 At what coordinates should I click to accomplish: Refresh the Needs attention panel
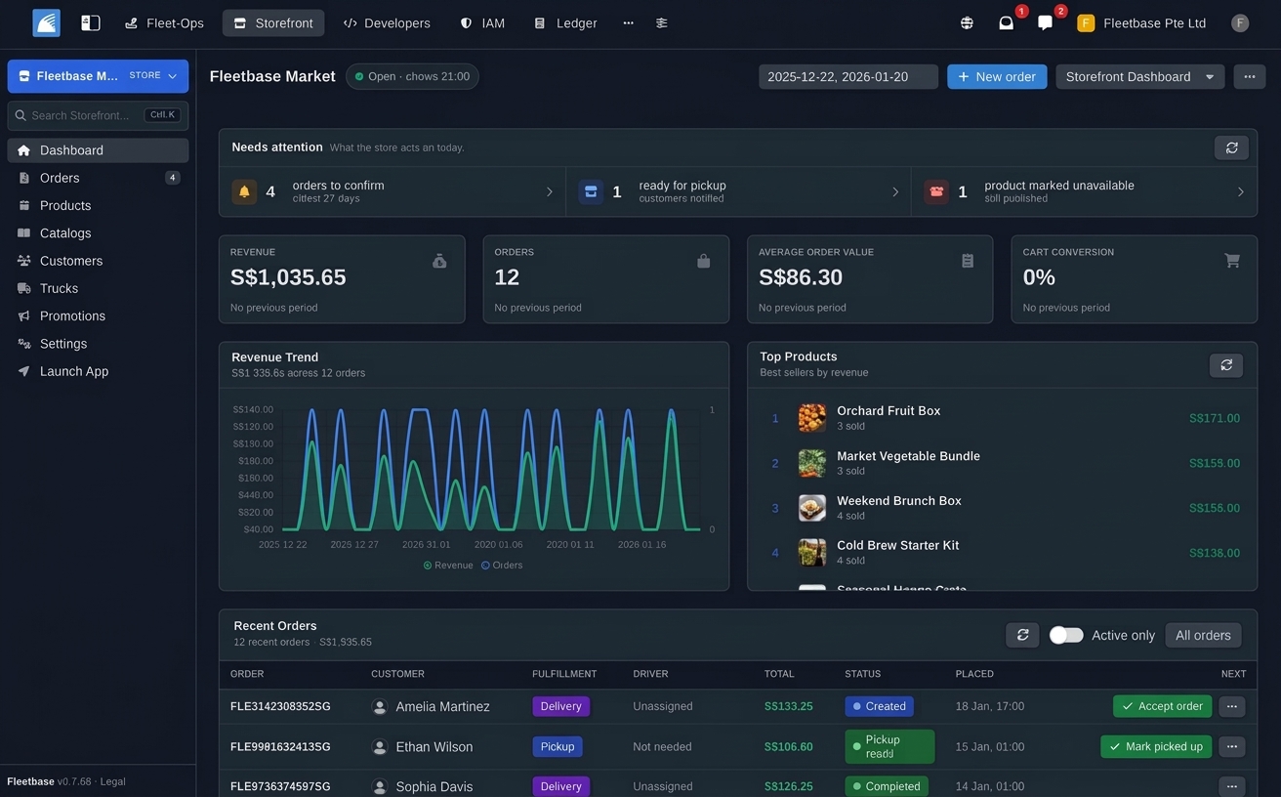1231,147
